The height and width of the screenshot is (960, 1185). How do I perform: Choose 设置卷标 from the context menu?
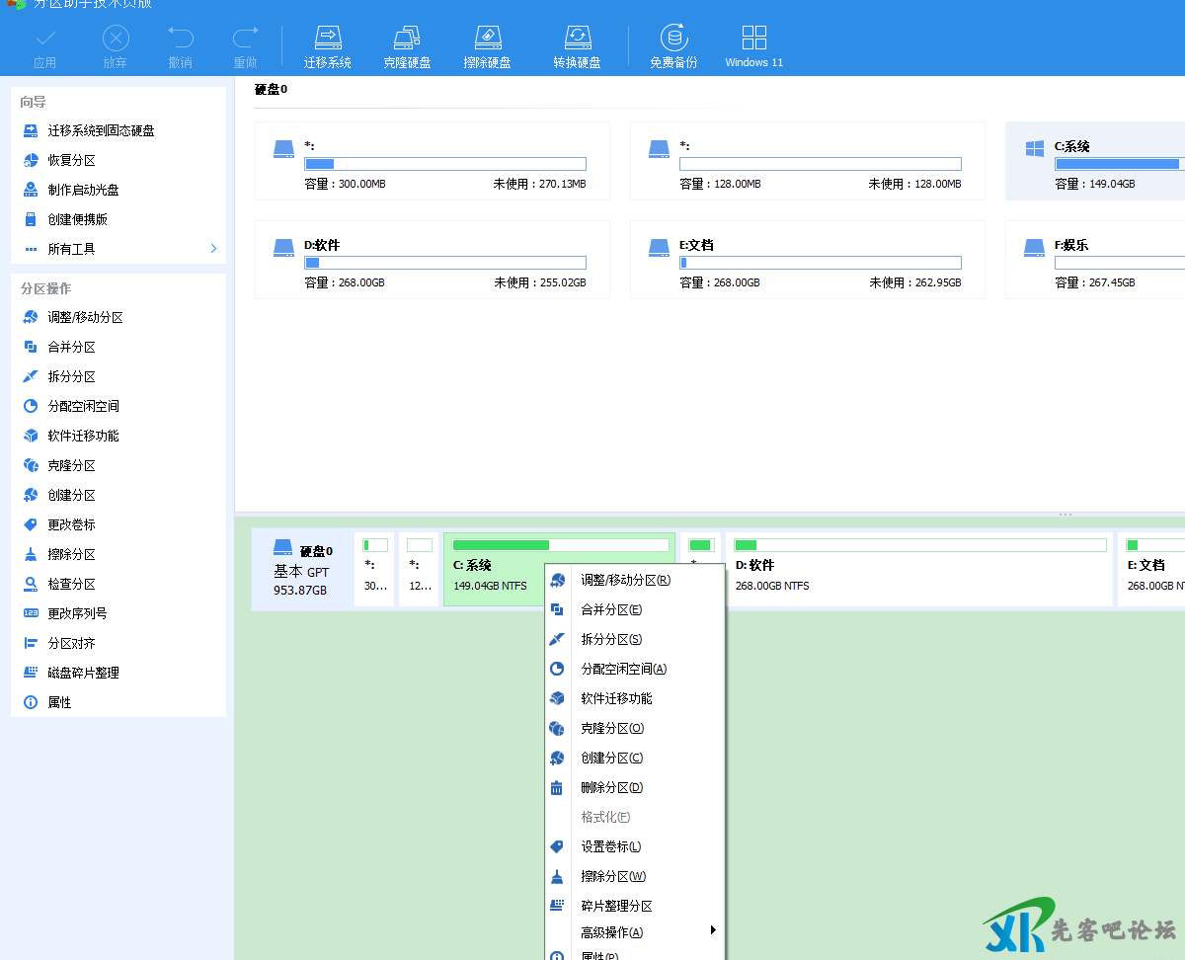tap(610, 847)
